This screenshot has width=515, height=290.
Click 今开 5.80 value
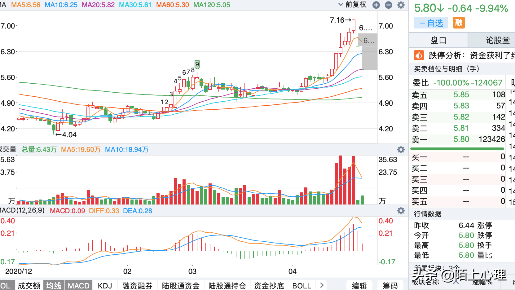click(466, 235)
